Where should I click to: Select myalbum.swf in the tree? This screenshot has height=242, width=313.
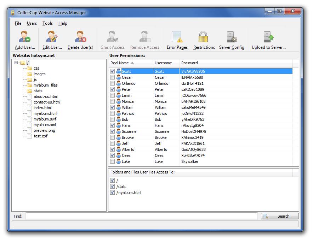tap(45, 119)
